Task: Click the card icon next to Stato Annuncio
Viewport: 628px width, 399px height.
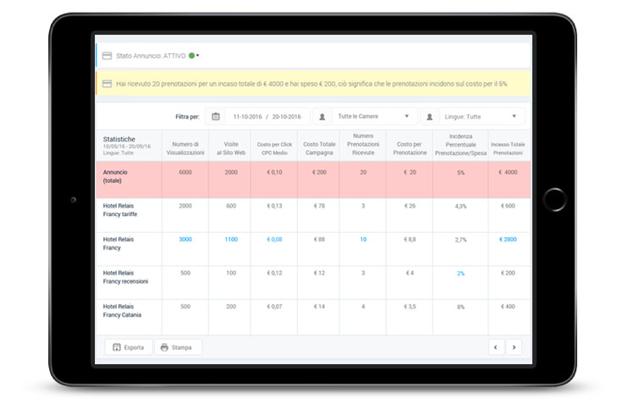Action: click(107, 56)
